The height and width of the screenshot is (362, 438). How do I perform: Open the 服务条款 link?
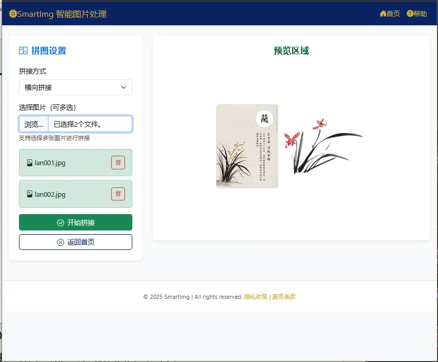click(x=284, y=297)
